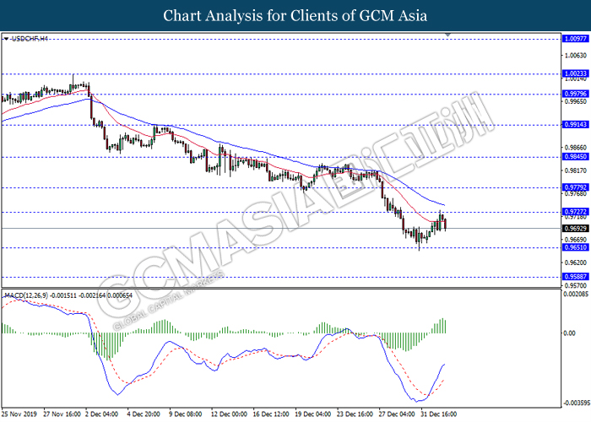Click the 23 Dec 16:00 time label

point(355,414)
